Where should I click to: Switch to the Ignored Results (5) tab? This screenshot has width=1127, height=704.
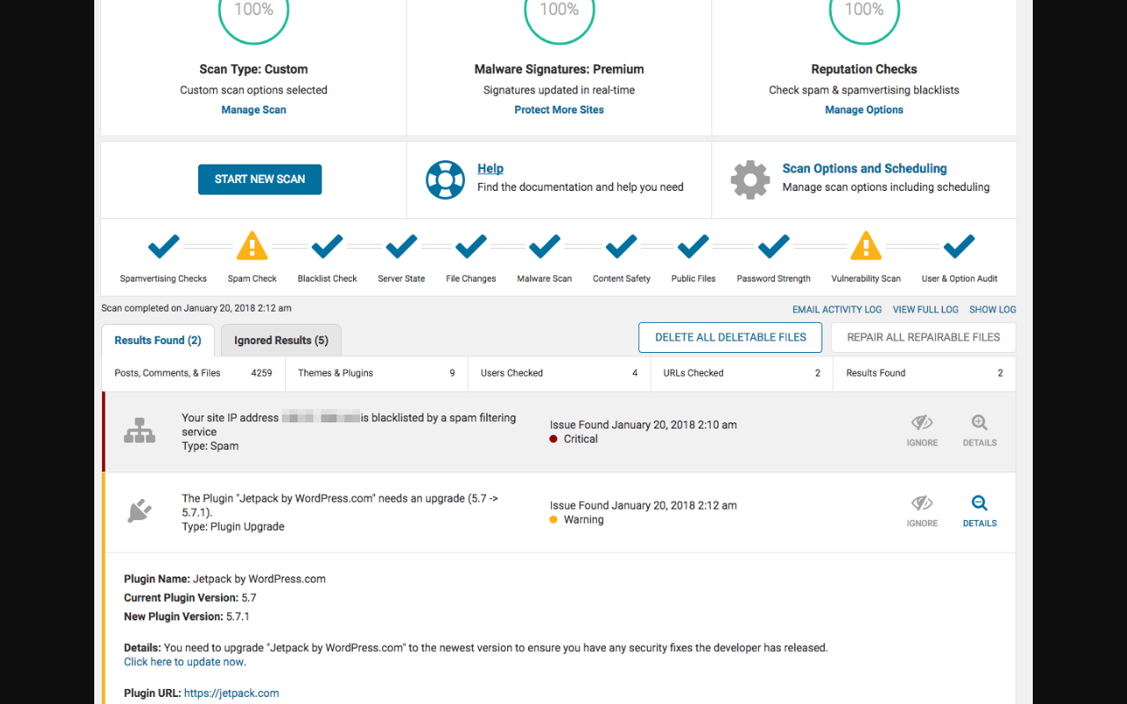(281, 341)
